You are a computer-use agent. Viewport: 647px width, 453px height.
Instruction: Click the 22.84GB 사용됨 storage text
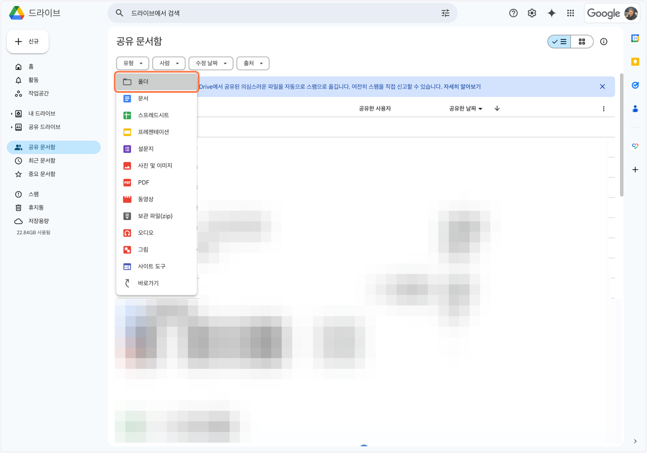coord(33,232)
